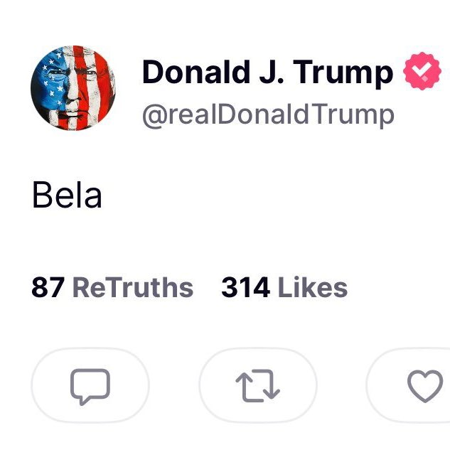450x450 pixels.
Task: Open the Donald J. Trump display name
Action: click(x=267, y=73)
